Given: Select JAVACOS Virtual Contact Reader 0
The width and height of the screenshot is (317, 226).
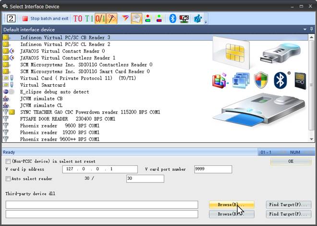Looking at the screenshot, I should (x=62, y=51).
